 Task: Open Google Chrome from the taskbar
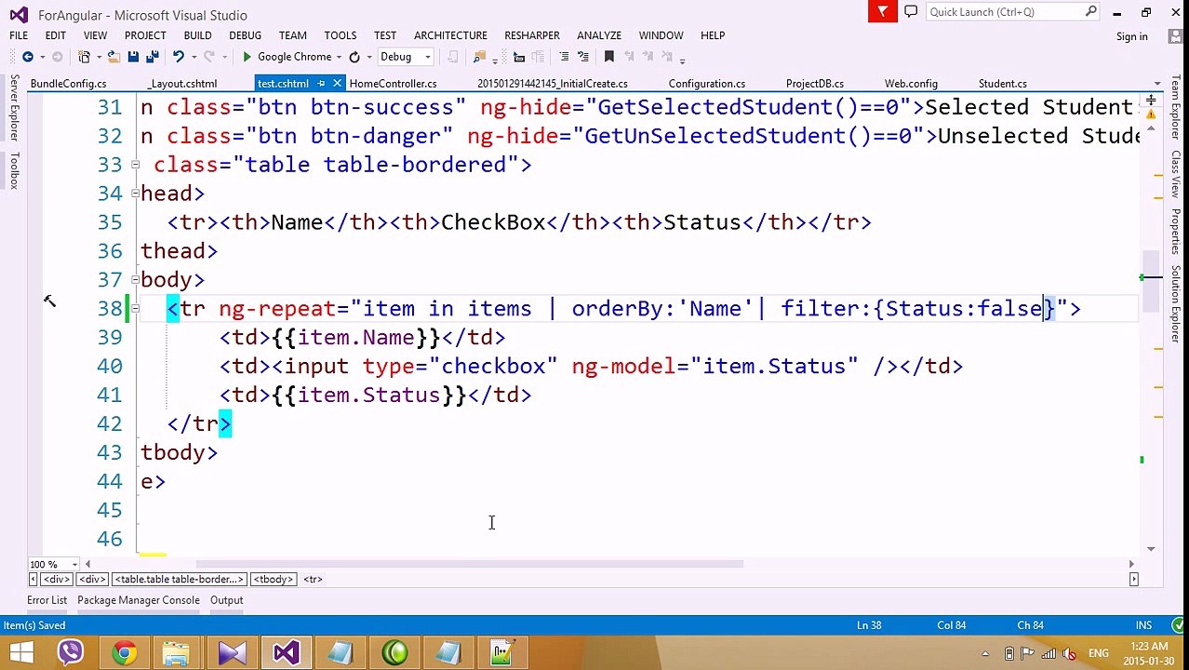coord(124,652)
